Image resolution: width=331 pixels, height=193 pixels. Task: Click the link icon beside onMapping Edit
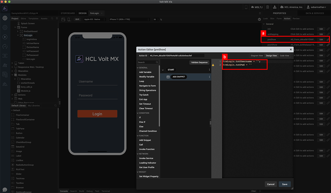(x=328, y=34)
